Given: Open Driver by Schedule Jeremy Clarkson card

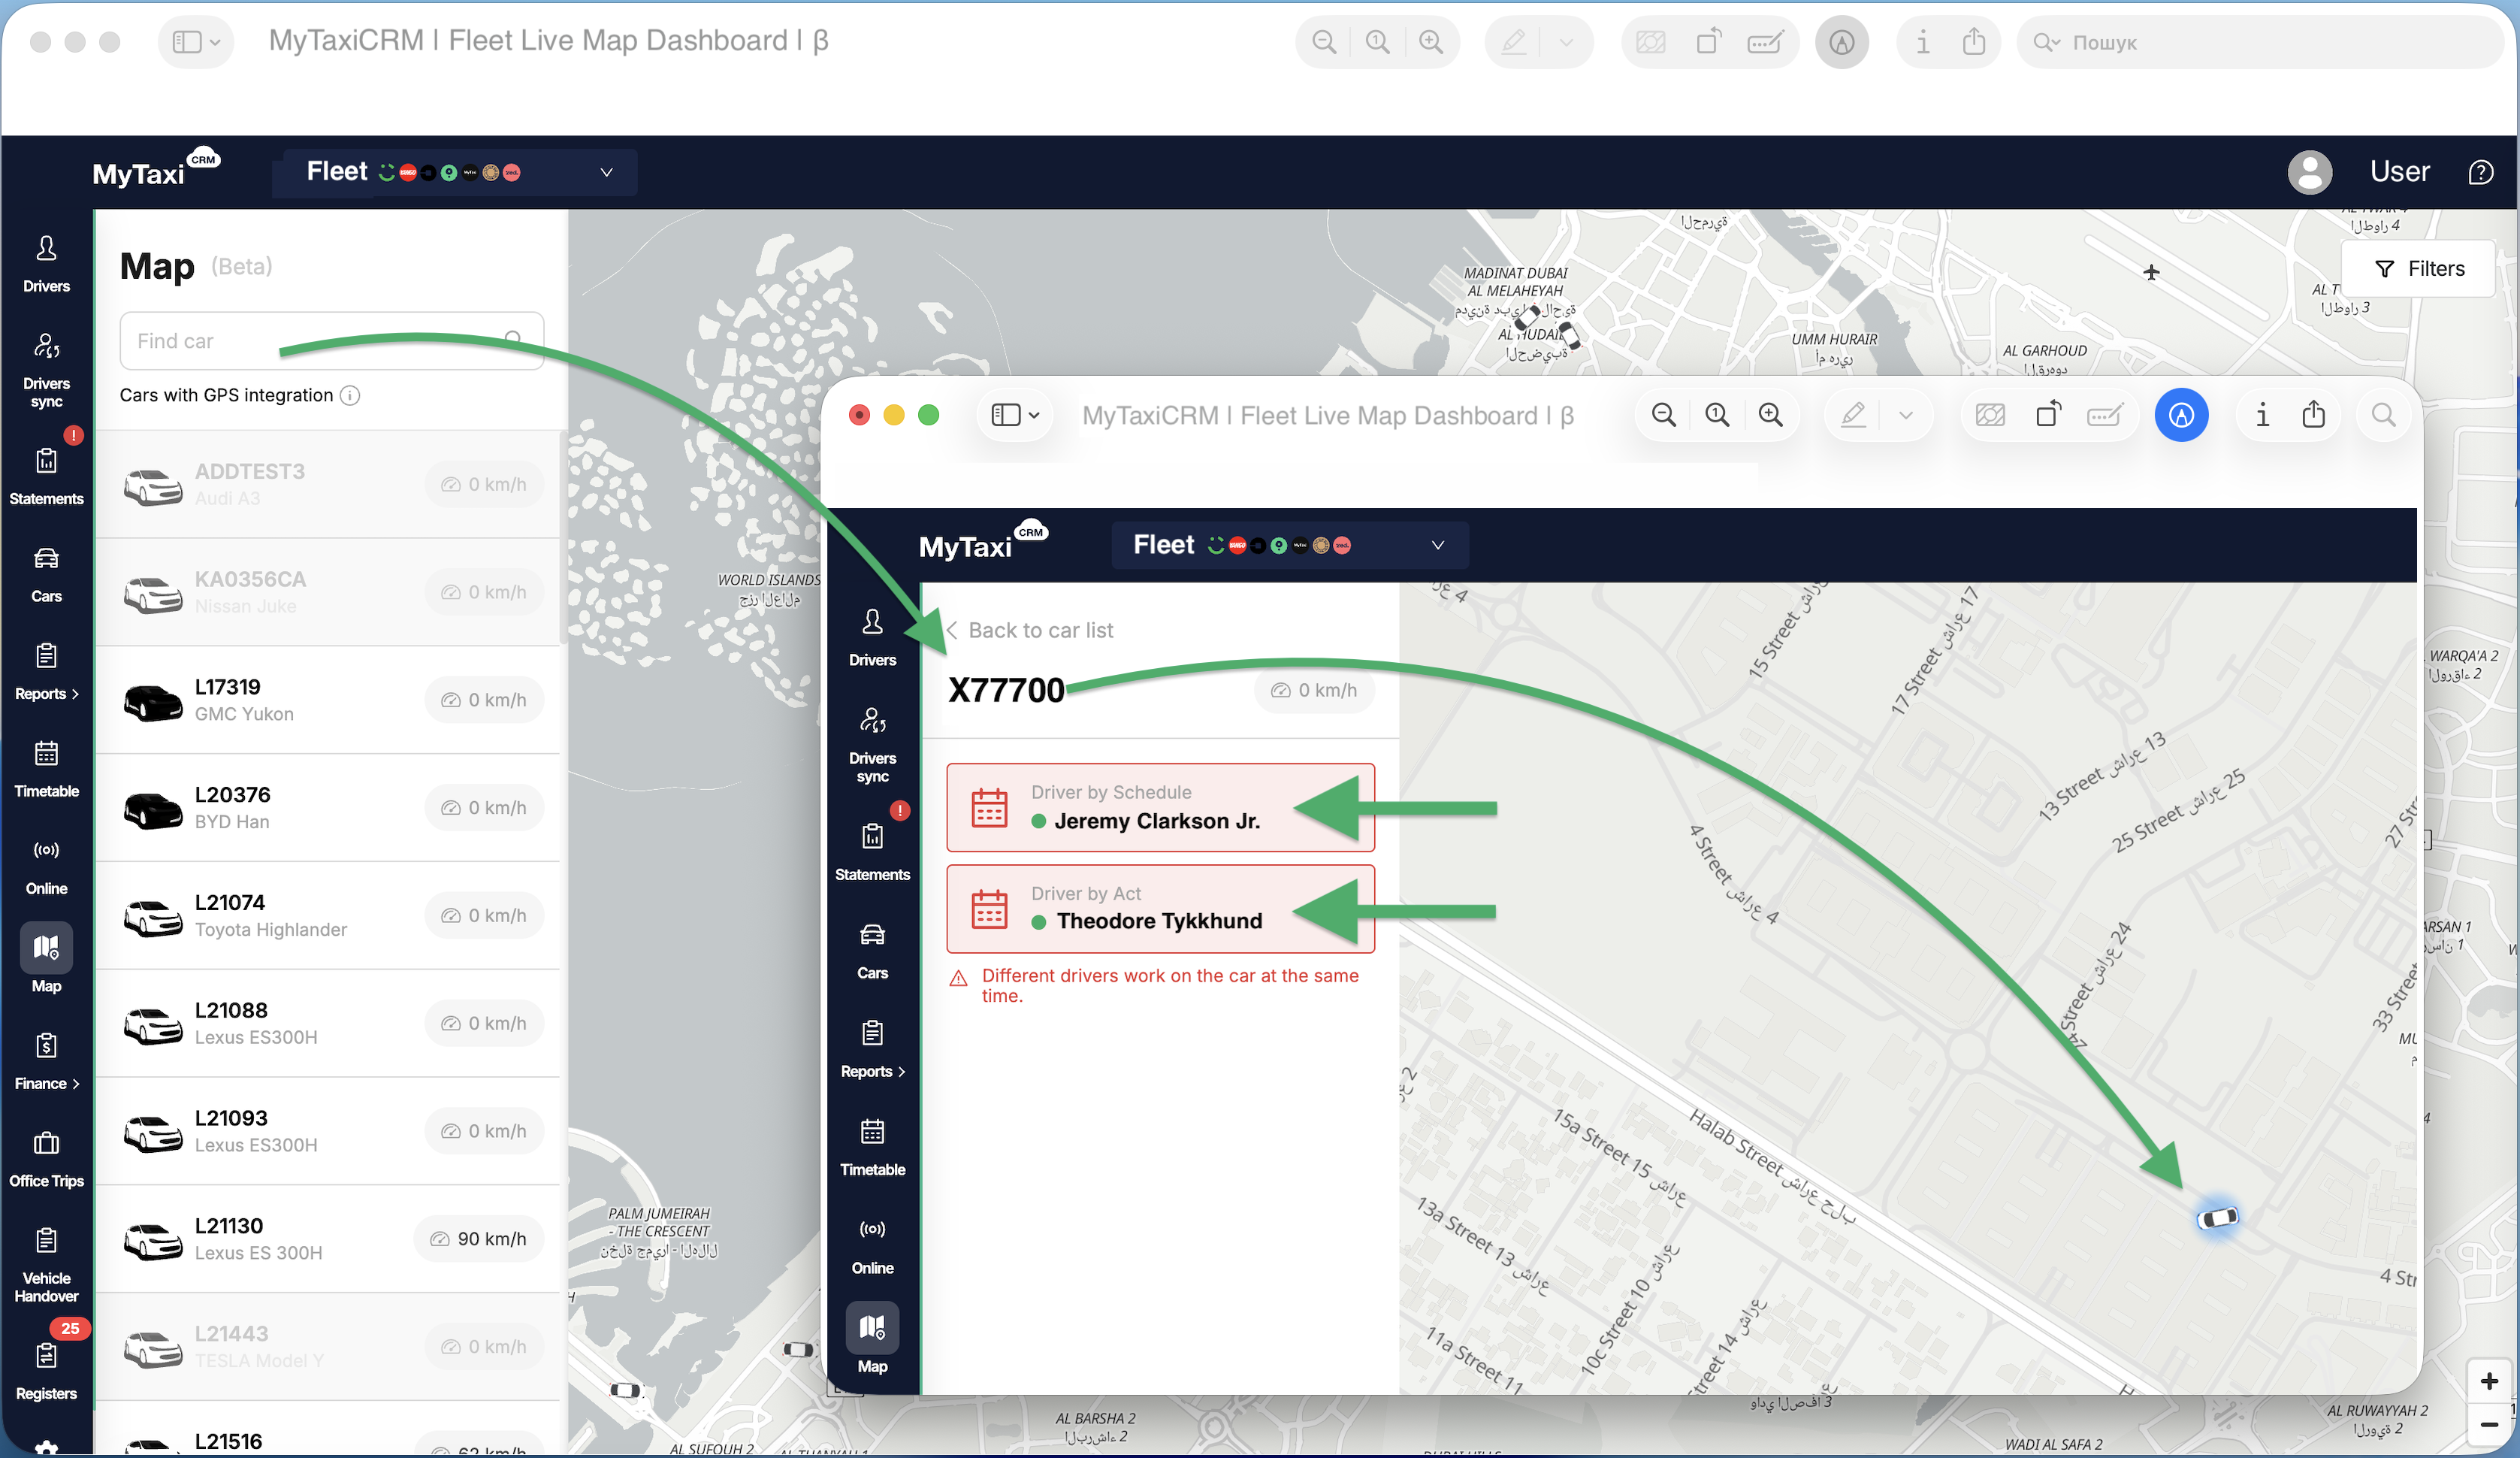Looking at the screenshot, I should click(x=1160, y=808).
